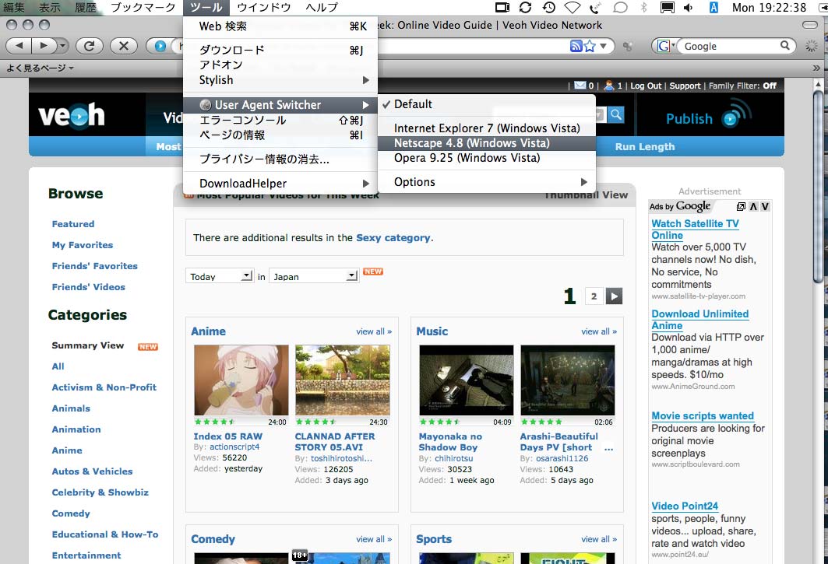This screenshot has height=564, width=828.
Task: Reload the page with the refresh button
Action: click(90, 46)
